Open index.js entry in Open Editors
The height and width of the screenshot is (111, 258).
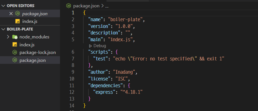pos(30,21)
